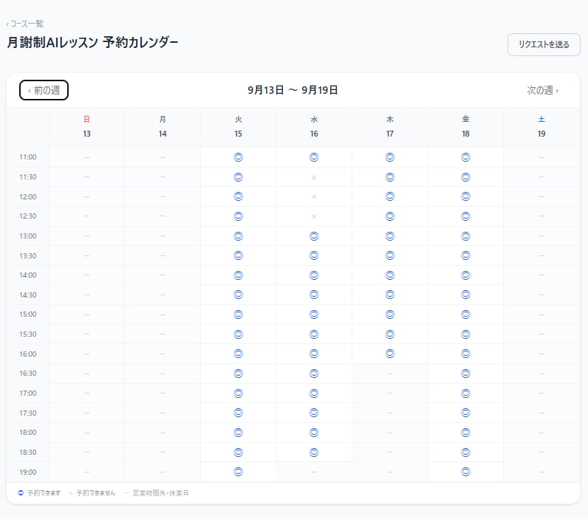Select Tuesday 15 at 12:00 slot
The width and height of the screenshot is (588, 519).
[238, 196]
